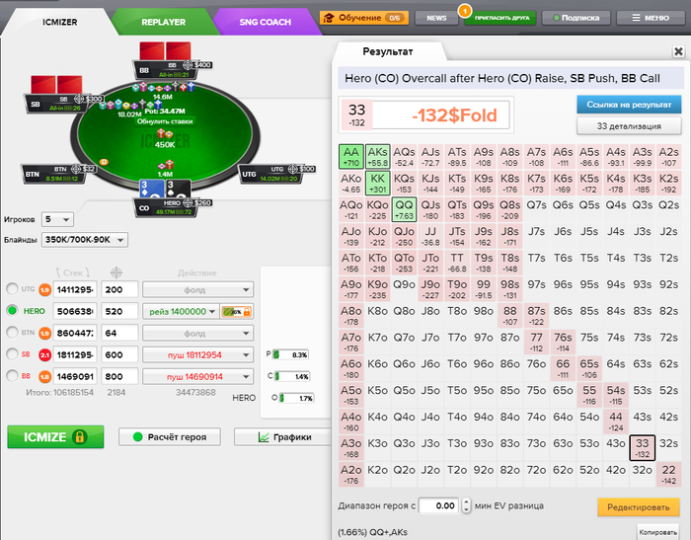Click Обнулить ставки on the table
Viewport: 691px width, 540px height.
pyautogui.click(x=165, y=121)
